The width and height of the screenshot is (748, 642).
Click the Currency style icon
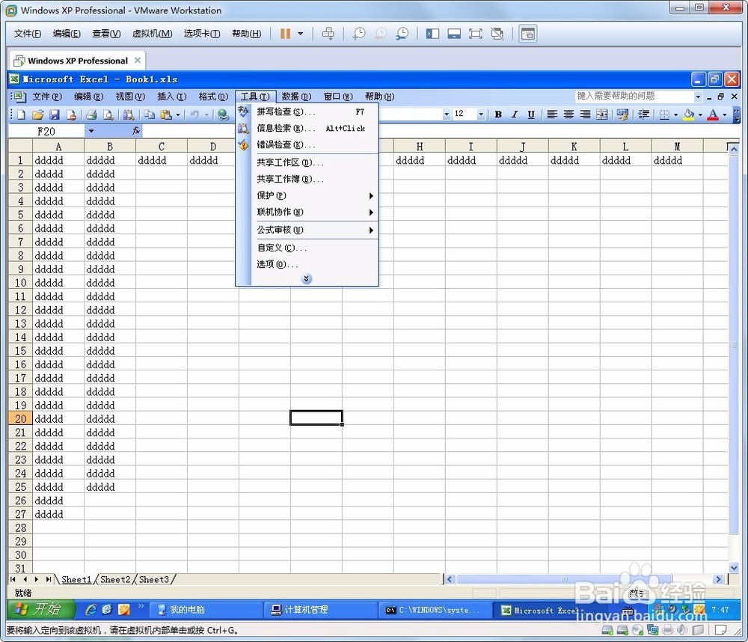pyautogui.click(x=622, y=114)
